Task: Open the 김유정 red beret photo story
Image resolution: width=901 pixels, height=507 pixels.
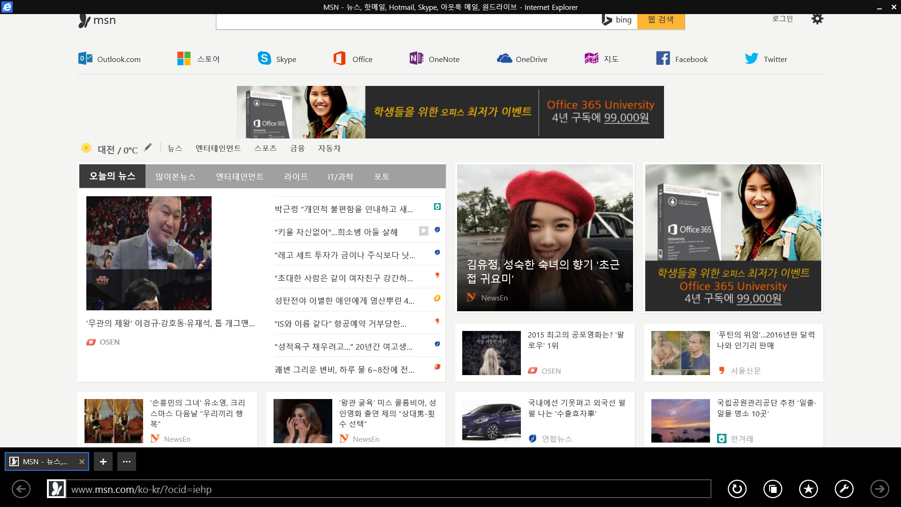Action: click(545, 238)
